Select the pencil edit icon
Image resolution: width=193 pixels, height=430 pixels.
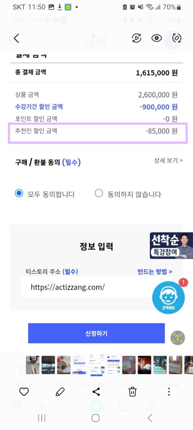[x=60, y=391]
